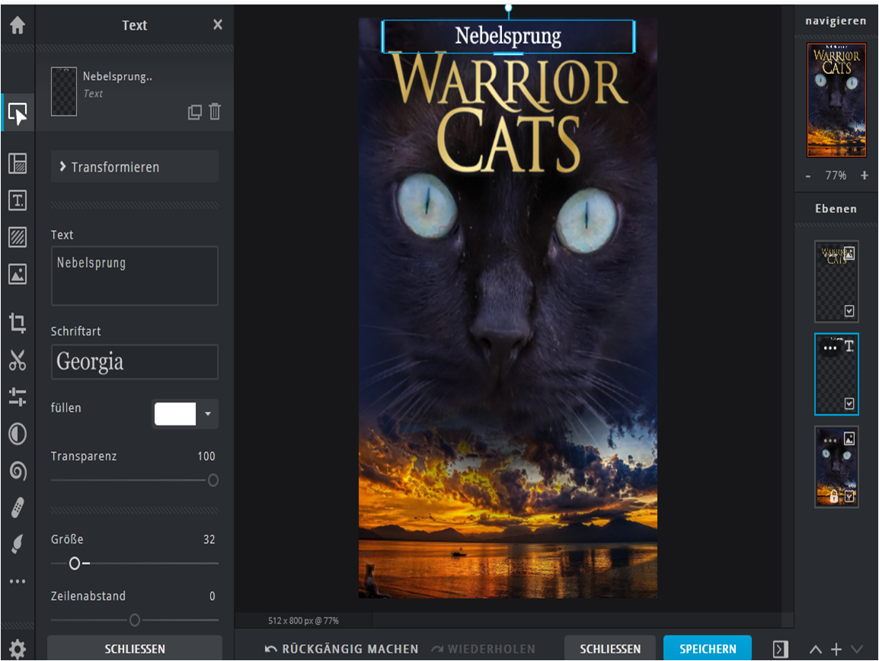Click the Transparenz value 100
This screenshot has height=661, width=879.
click(206, 456)
